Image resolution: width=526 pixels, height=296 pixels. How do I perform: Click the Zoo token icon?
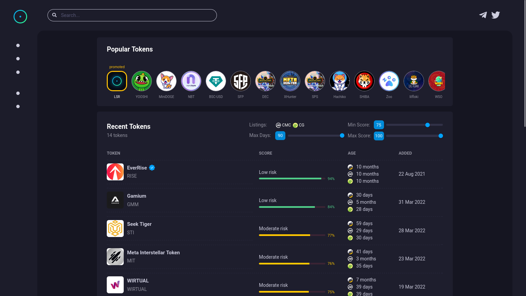click(x=389, y=81)
